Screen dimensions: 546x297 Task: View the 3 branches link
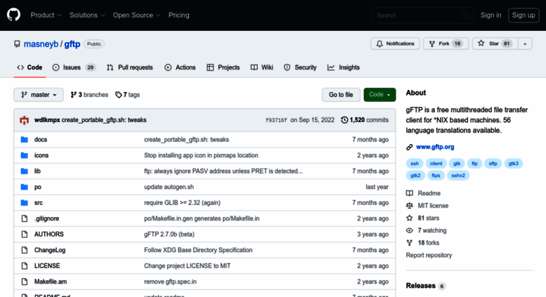tap(89, 95)
